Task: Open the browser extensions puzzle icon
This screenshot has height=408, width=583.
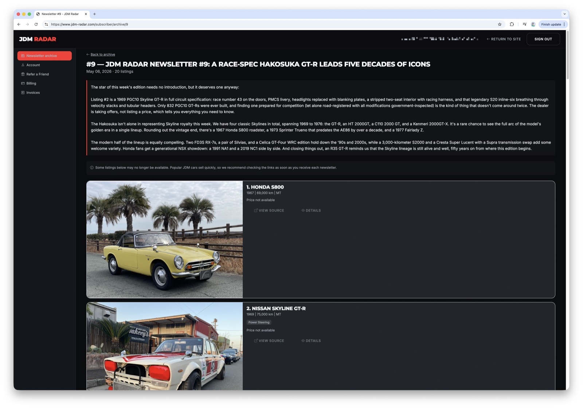Action: [512, 24]
